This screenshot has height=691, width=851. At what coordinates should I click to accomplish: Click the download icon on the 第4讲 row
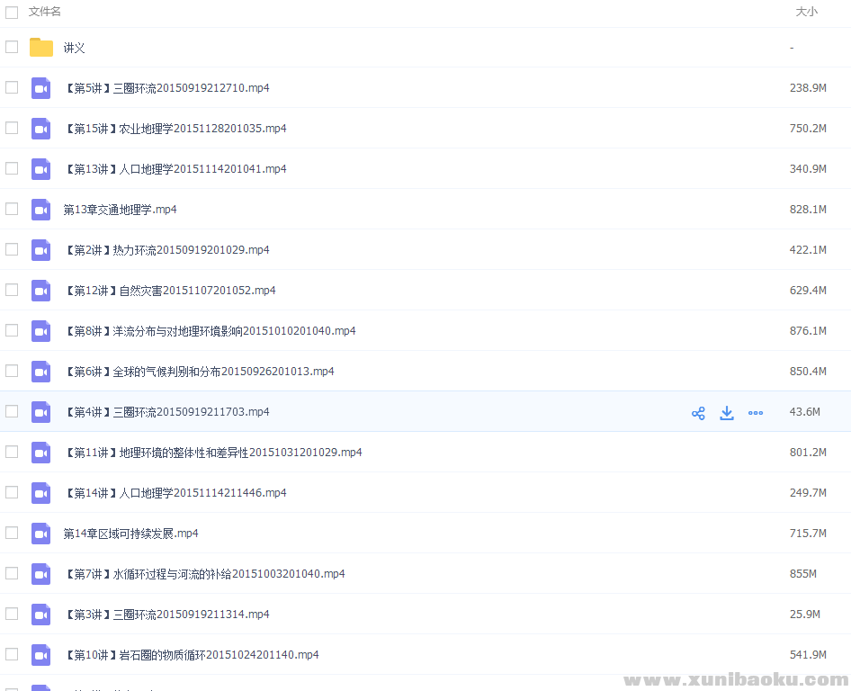coord(727,413)
